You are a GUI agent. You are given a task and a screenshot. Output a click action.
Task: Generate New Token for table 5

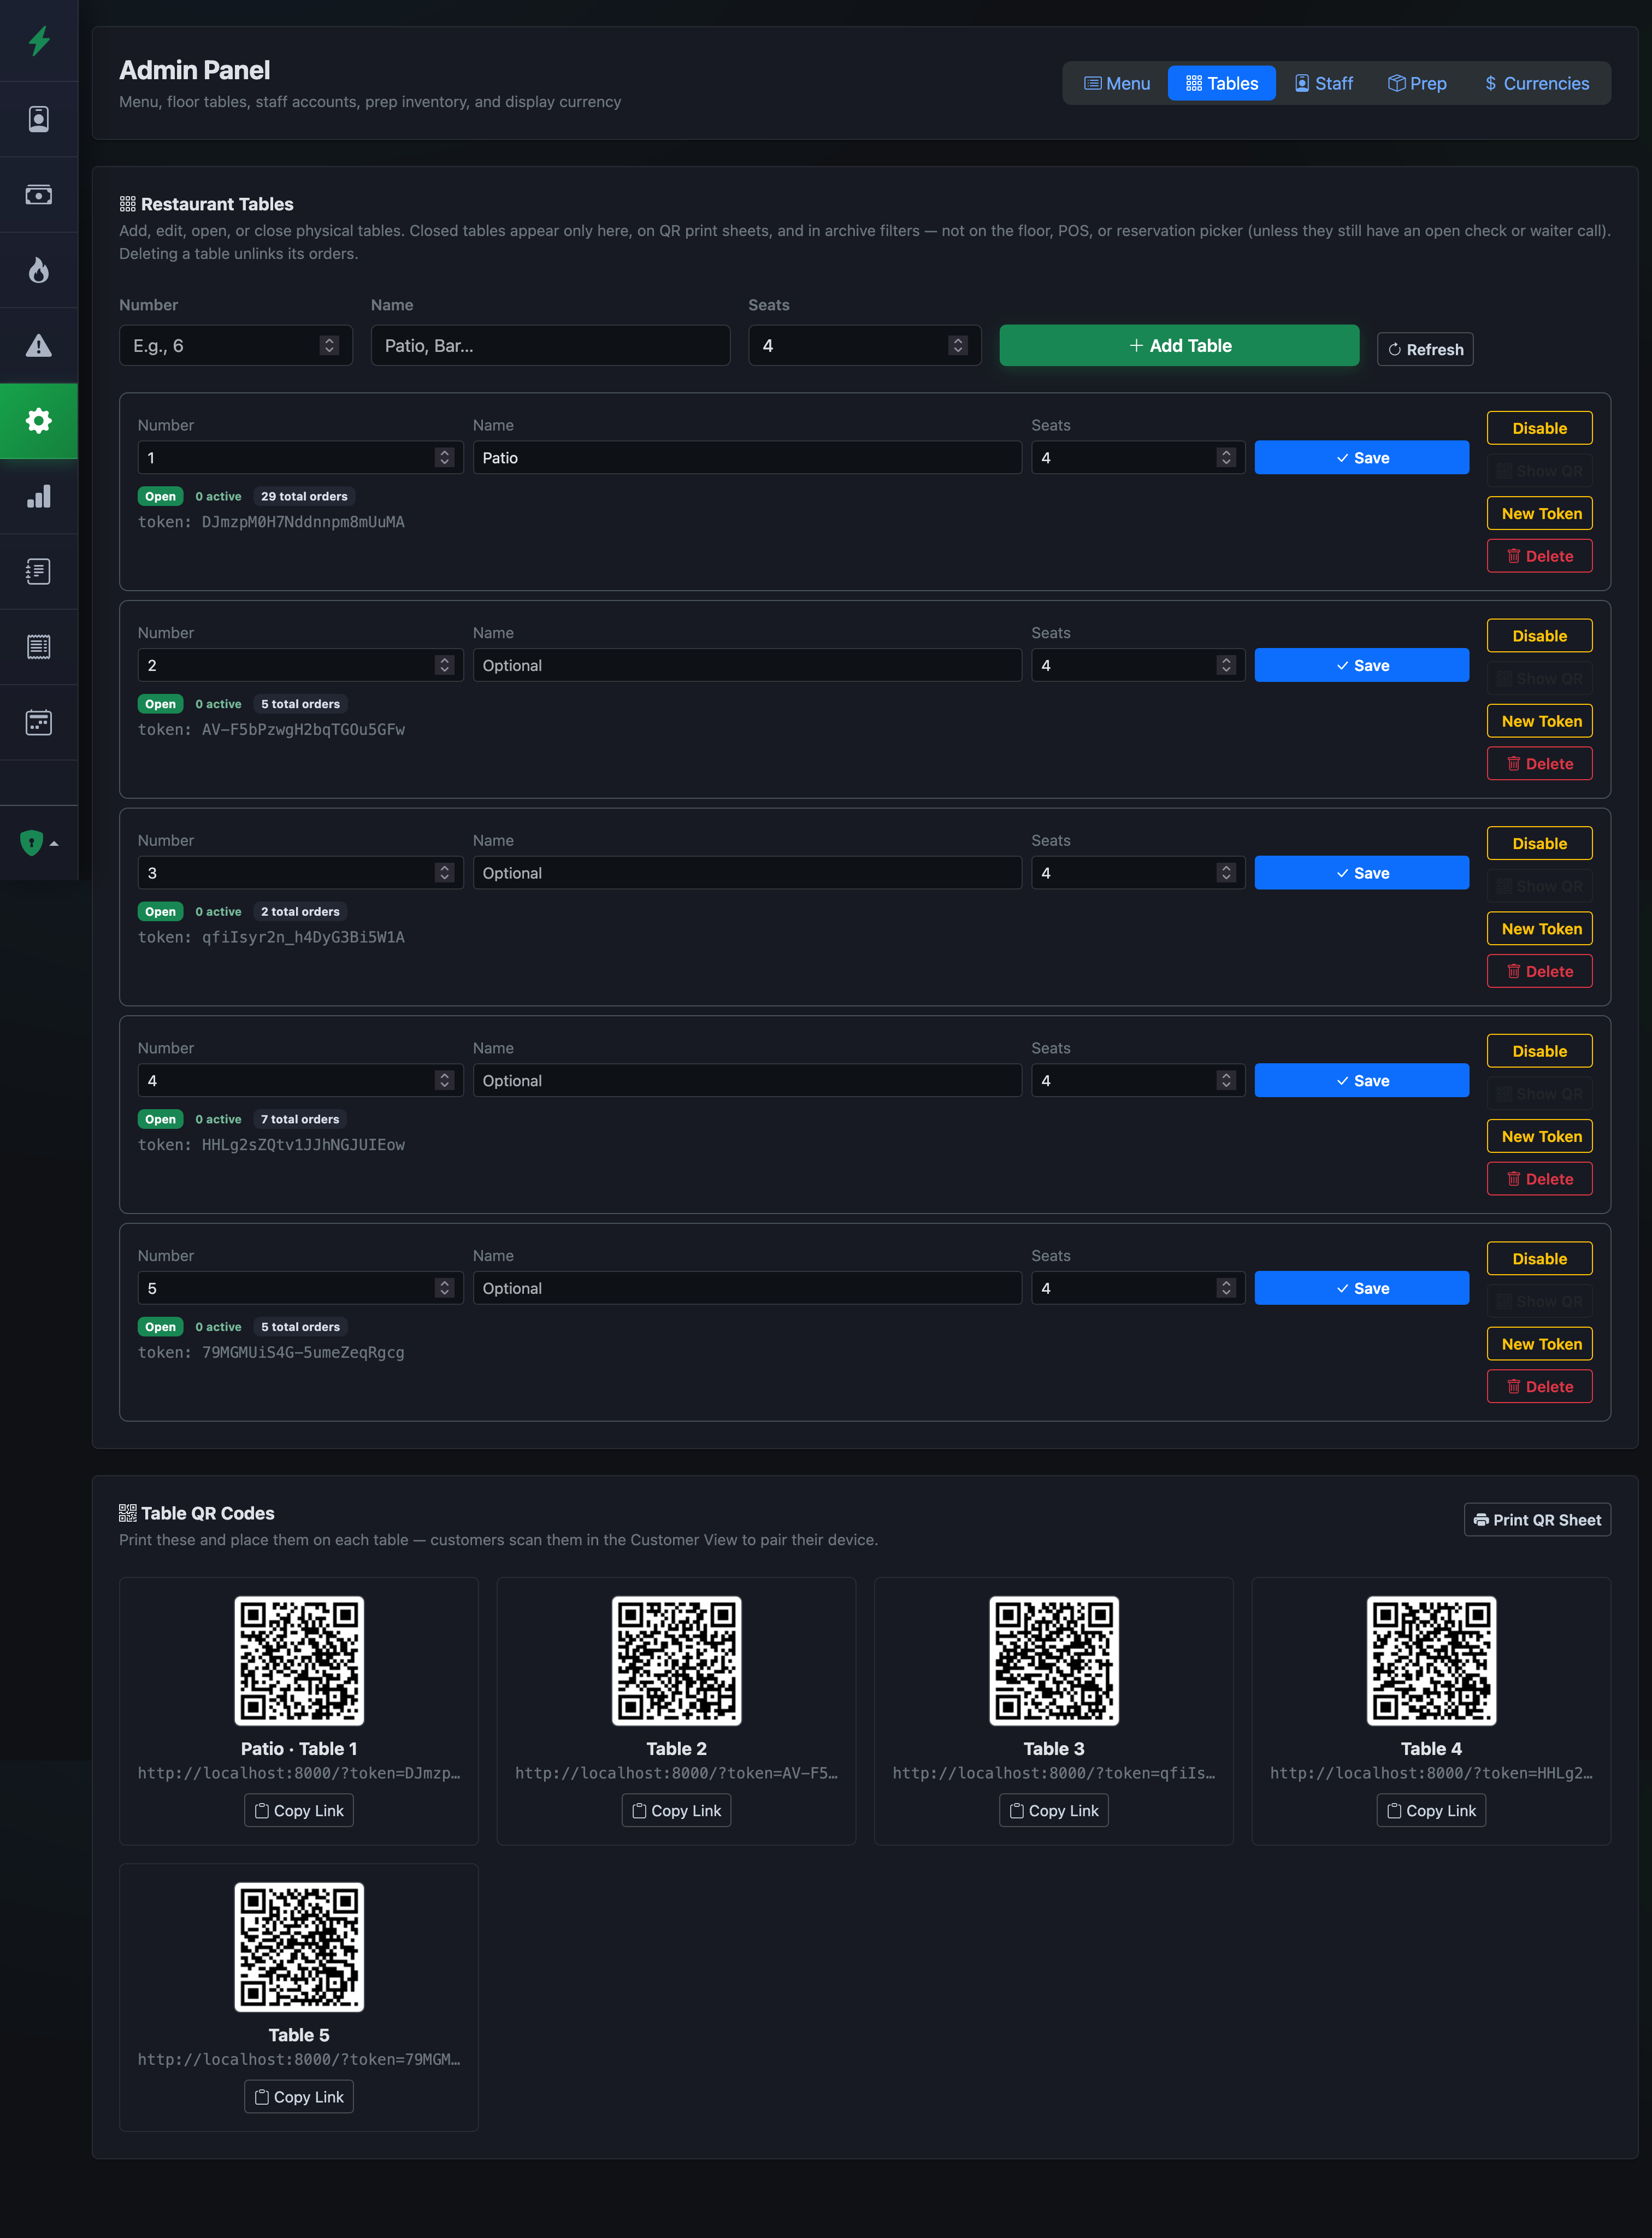(1539, 1345)
